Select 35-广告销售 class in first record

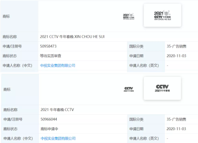pyautogui.click(x=176, y=46)
